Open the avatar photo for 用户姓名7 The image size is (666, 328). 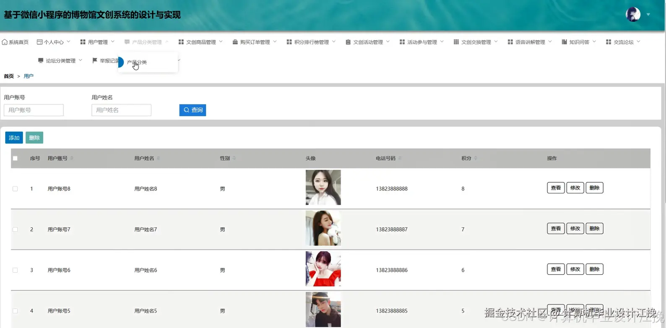[x=323, y=228]
